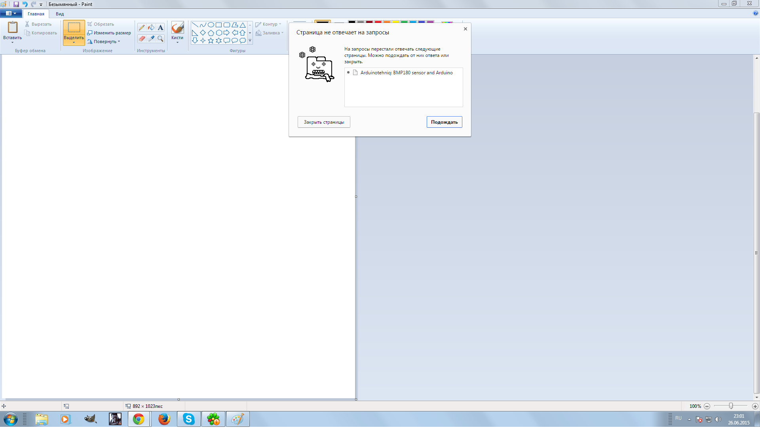Pick the red color swatch in palette
This screenshot has width=760, height=430.
pyautogui.click(x=378, y=22)
